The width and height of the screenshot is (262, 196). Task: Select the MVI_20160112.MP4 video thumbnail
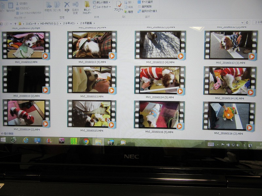pos(26,45)
